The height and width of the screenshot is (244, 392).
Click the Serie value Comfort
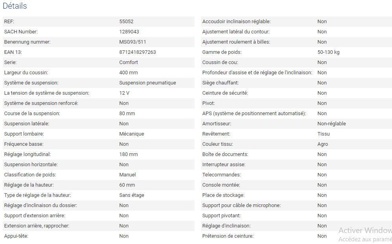tap(129, 62)
